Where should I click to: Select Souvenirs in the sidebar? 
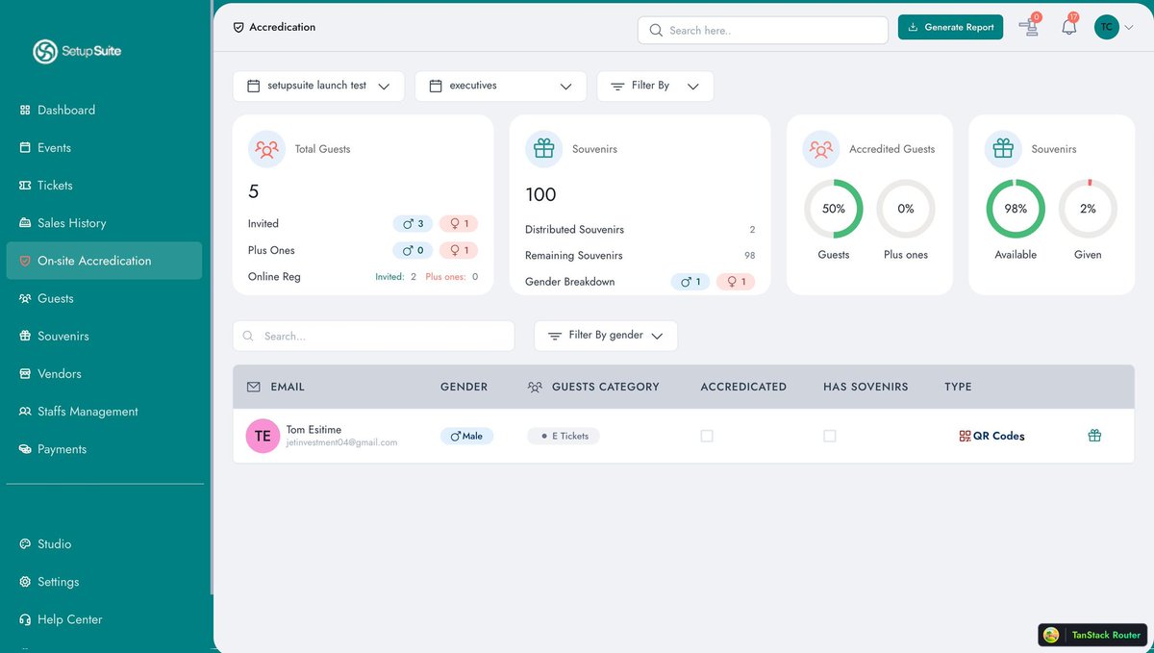pos(63,336)
